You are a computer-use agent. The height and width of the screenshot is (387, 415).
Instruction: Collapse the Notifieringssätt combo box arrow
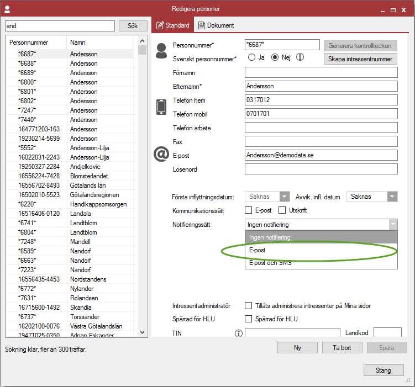393,225
